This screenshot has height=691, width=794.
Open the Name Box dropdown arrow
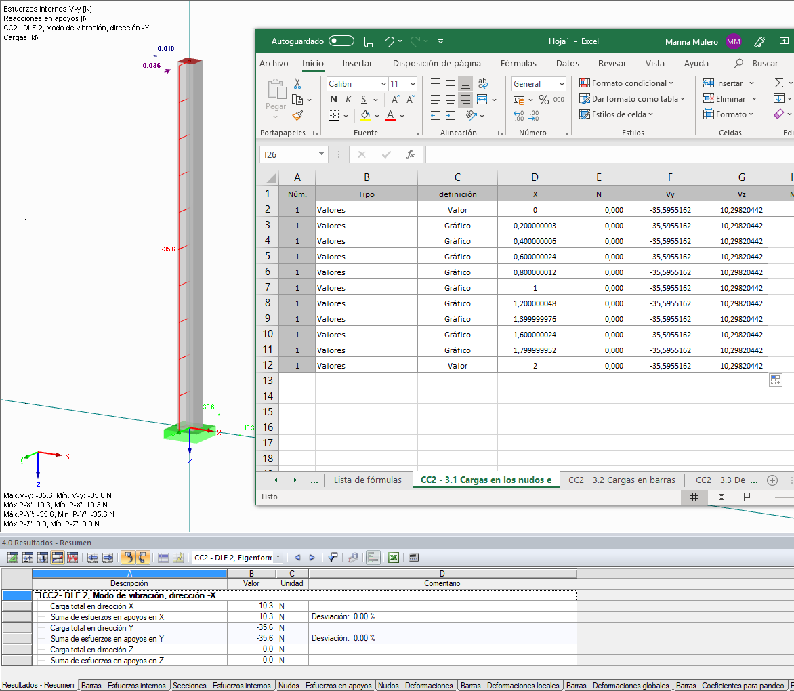(321, 154)
